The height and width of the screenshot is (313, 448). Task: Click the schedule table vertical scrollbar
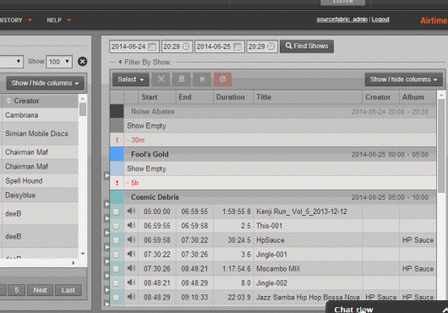[441, 146]
